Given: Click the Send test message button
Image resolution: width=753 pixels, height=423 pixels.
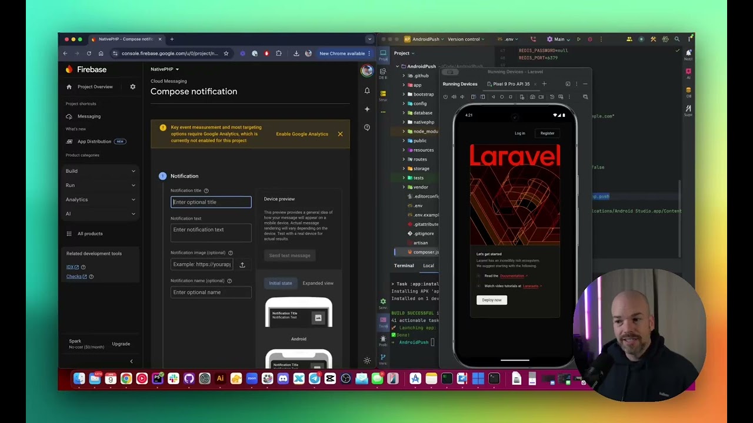Looking at the screenshot, I should [x=289, y=256].
